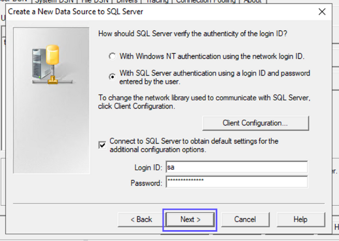The height and width of the screenshot is (241, 339).
Task: Cancel the data source wizard
Action: [x=245, y=219]
